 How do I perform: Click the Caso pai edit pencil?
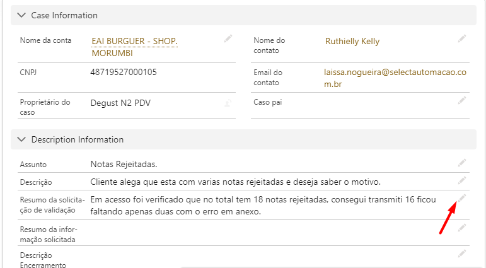coord(462,100)
